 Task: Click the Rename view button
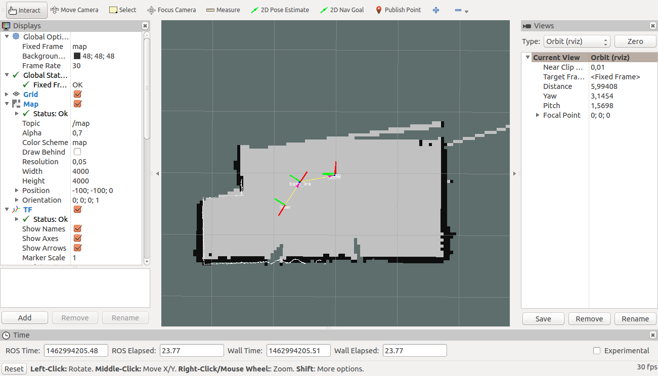(x=635, y=319)
